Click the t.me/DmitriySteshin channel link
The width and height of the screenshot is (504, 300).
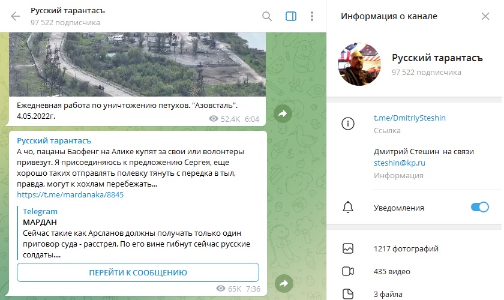tap(410, 118)
